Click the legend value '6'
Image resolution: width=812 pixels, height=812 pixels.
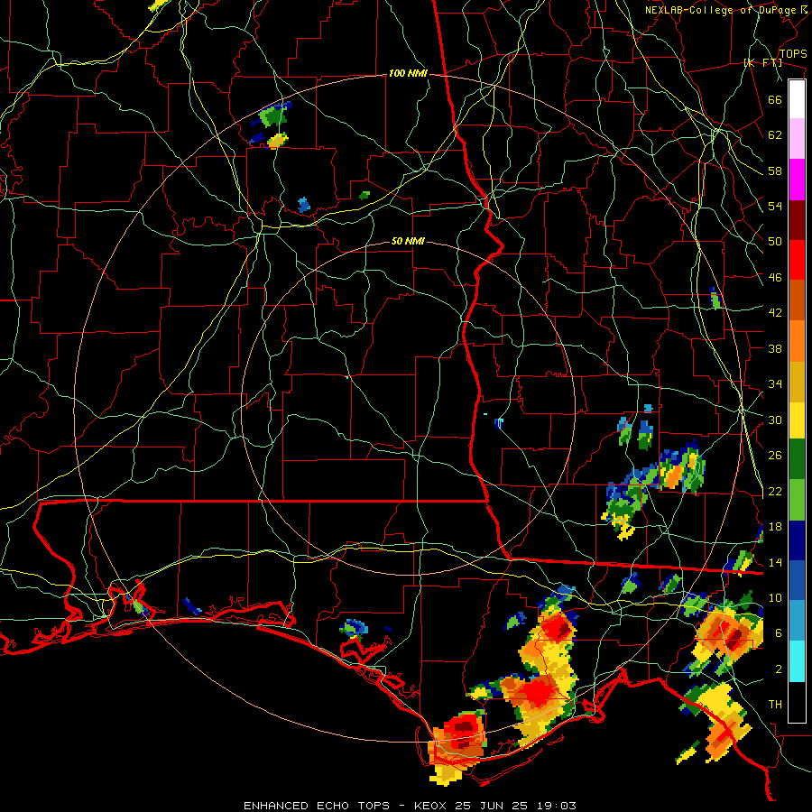[779, 633]
